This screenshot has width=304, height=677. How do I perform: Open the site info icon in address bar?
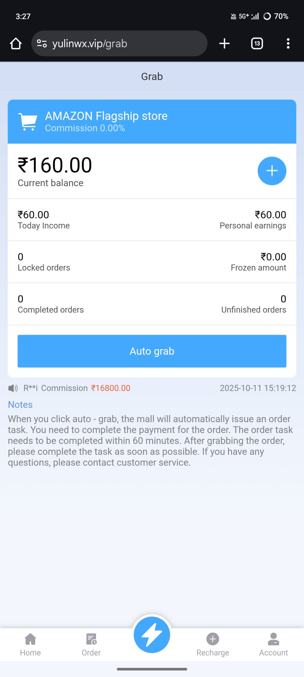click(x=42, y=43)
